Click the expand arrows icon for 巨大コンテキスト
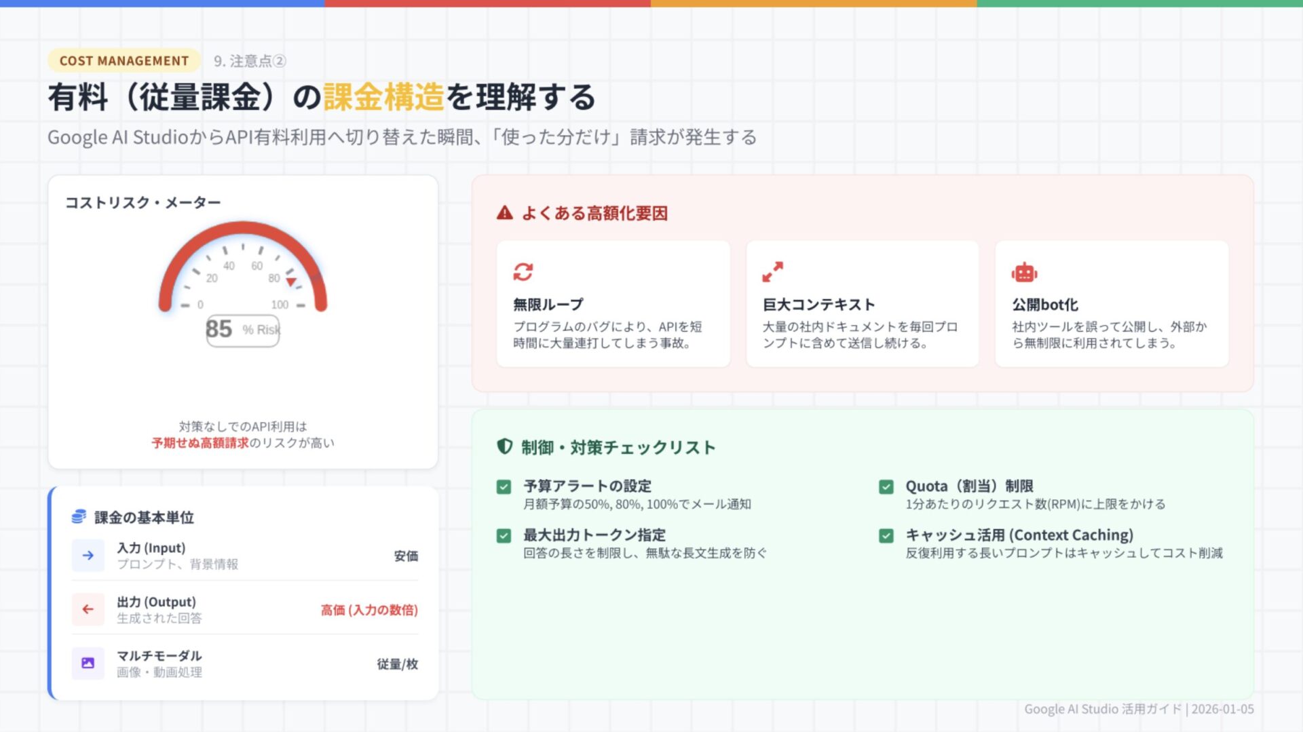1303x732 pixels. point(772,272)
